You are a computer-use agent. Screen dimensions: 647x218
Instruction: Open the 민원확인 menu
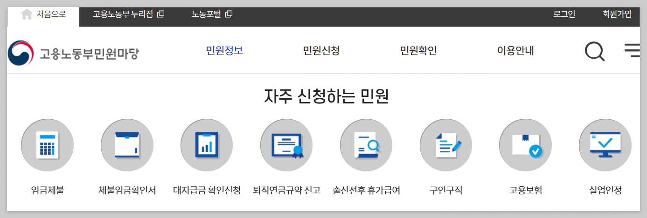[x=418, y=51]
